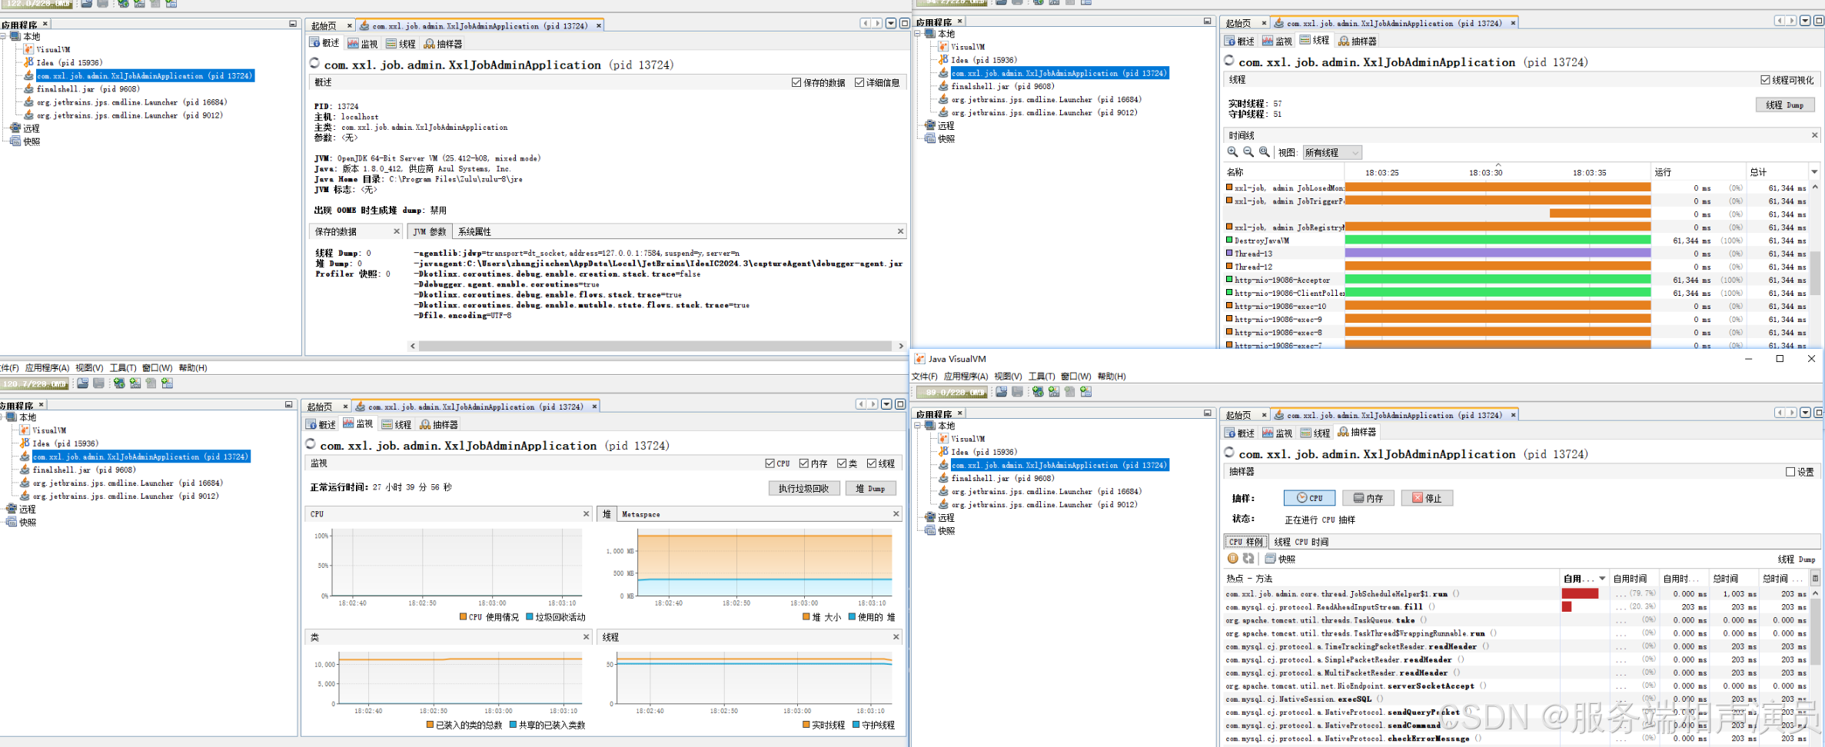Switch to Metaspace tab in Monitor window
The height and width of the screenshot is (747, 1825).
pos(640,514)
